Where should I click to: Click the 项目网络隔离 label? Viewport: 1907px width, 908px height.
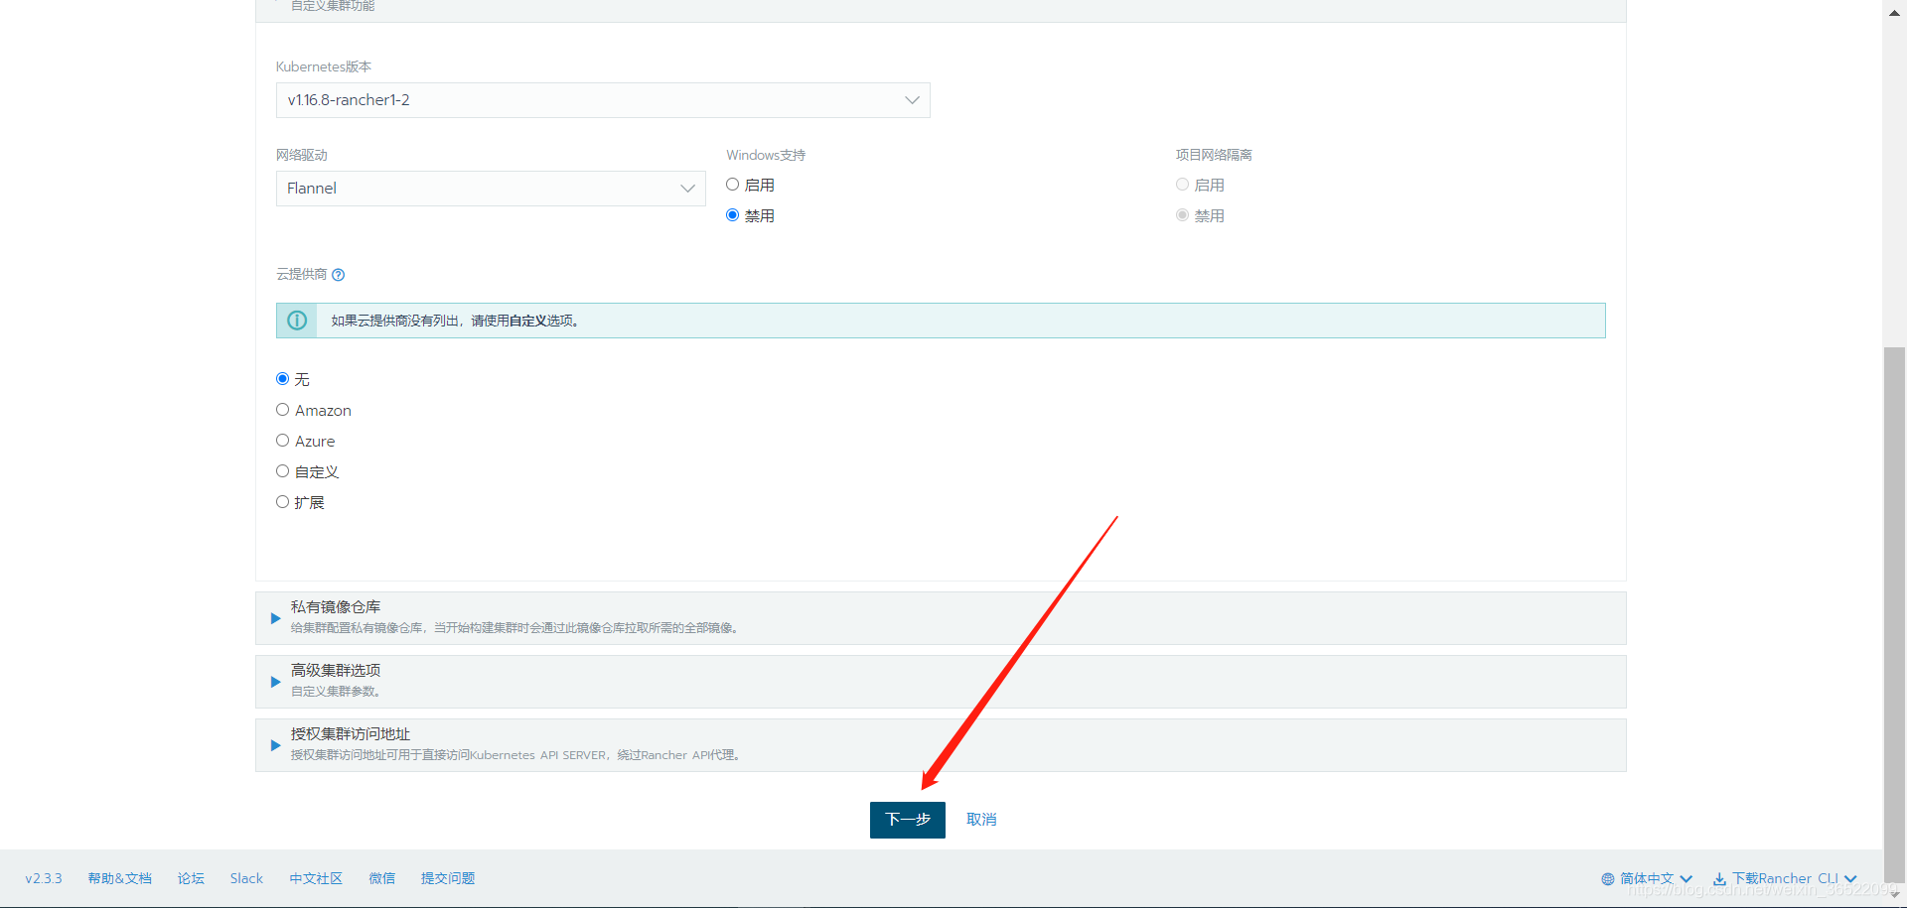tap(1214, 155)
